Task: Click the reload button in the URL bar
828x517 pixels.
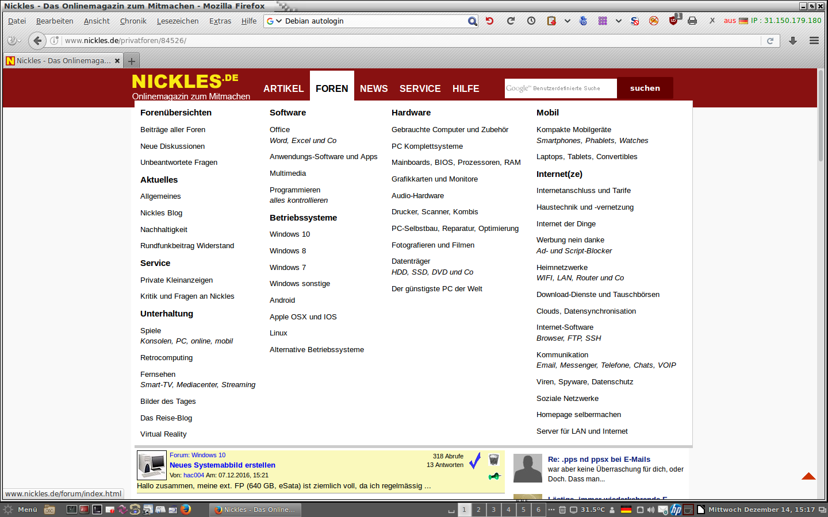Action: pos(770,41)
